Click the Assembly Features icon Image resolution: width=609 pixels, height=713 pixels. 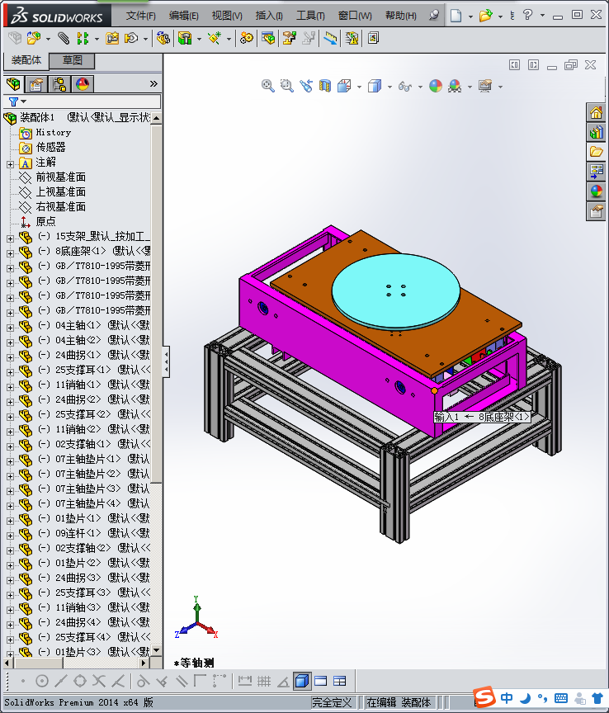tap(185, 38)
